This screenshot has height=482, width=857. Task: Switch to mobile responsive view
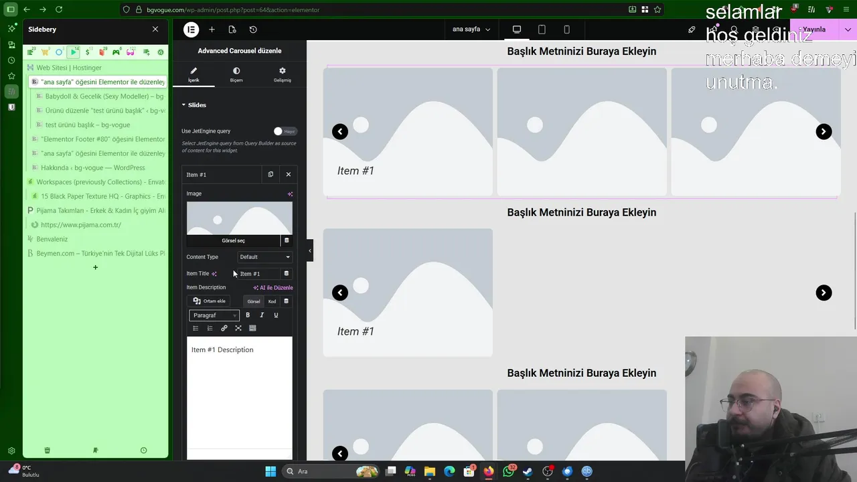point(566,29)
